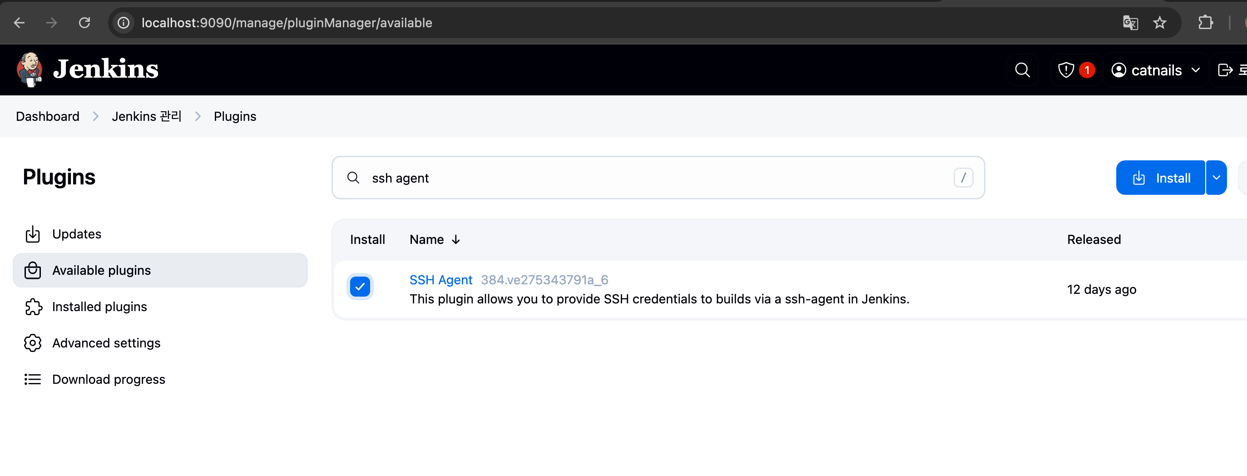1247x476 pixels.
Task: Click the log out icon
Action: click(x=1225, y=70)
